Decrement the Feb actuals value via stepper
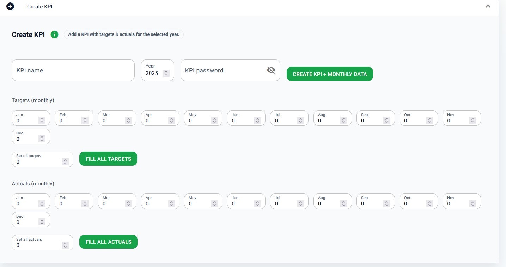Image resolution: width=506 pixels, height=267 pixels. (85, 205)
